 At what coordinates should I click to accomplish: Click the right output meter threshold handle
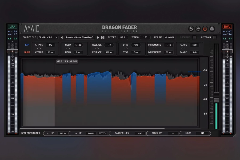[227, 51]
